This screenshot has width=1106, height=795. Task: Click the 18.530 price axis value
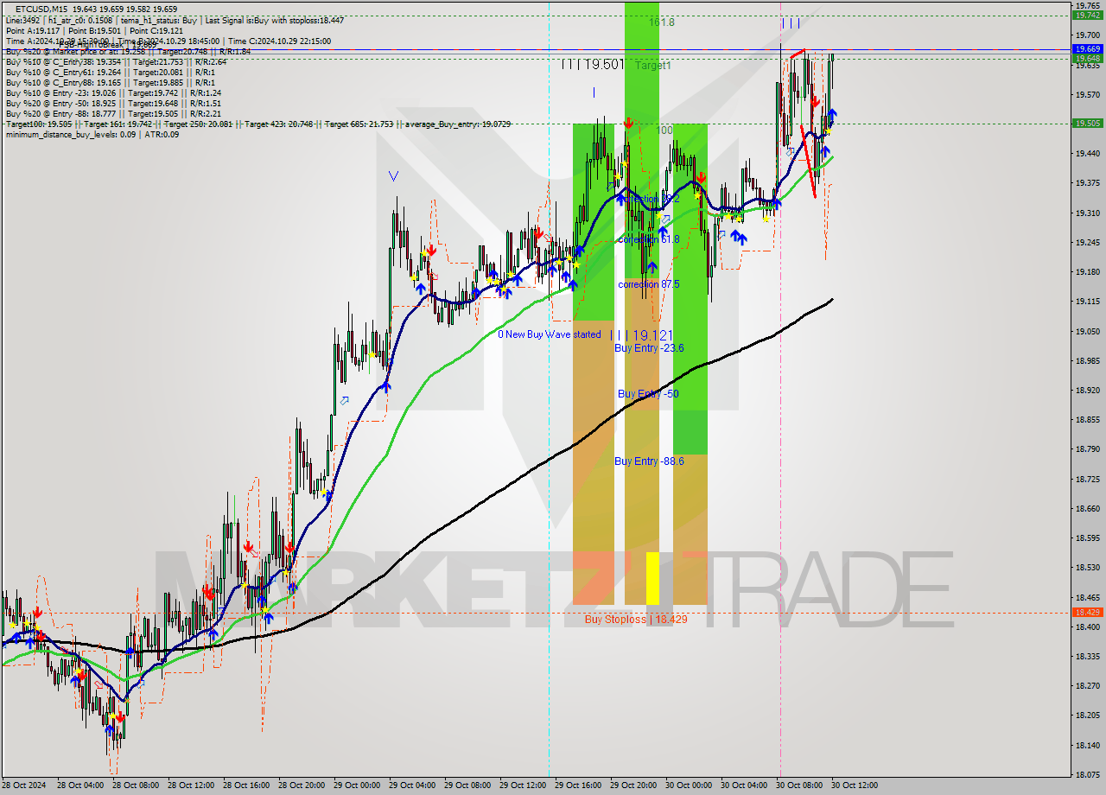click(1087, 568)
